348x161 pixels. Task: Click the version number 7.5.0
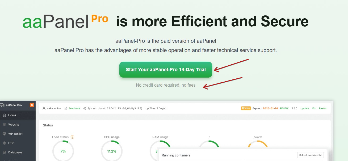coord(294,108)
